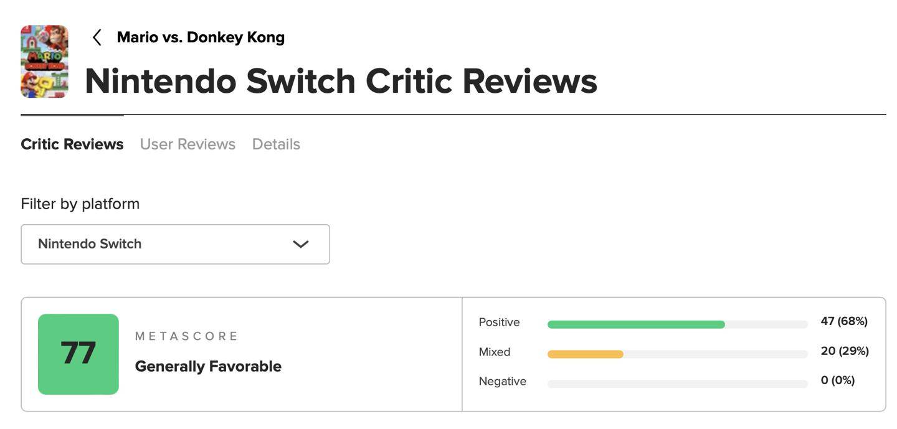This screenshot has width=897, height=429.
Task: Expand the Nintendo Switch platform dropdown
Action: [175, 244]
